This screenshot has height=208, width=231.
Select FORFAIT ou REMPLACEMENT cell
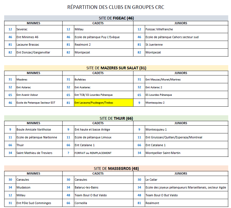point(104,153)
